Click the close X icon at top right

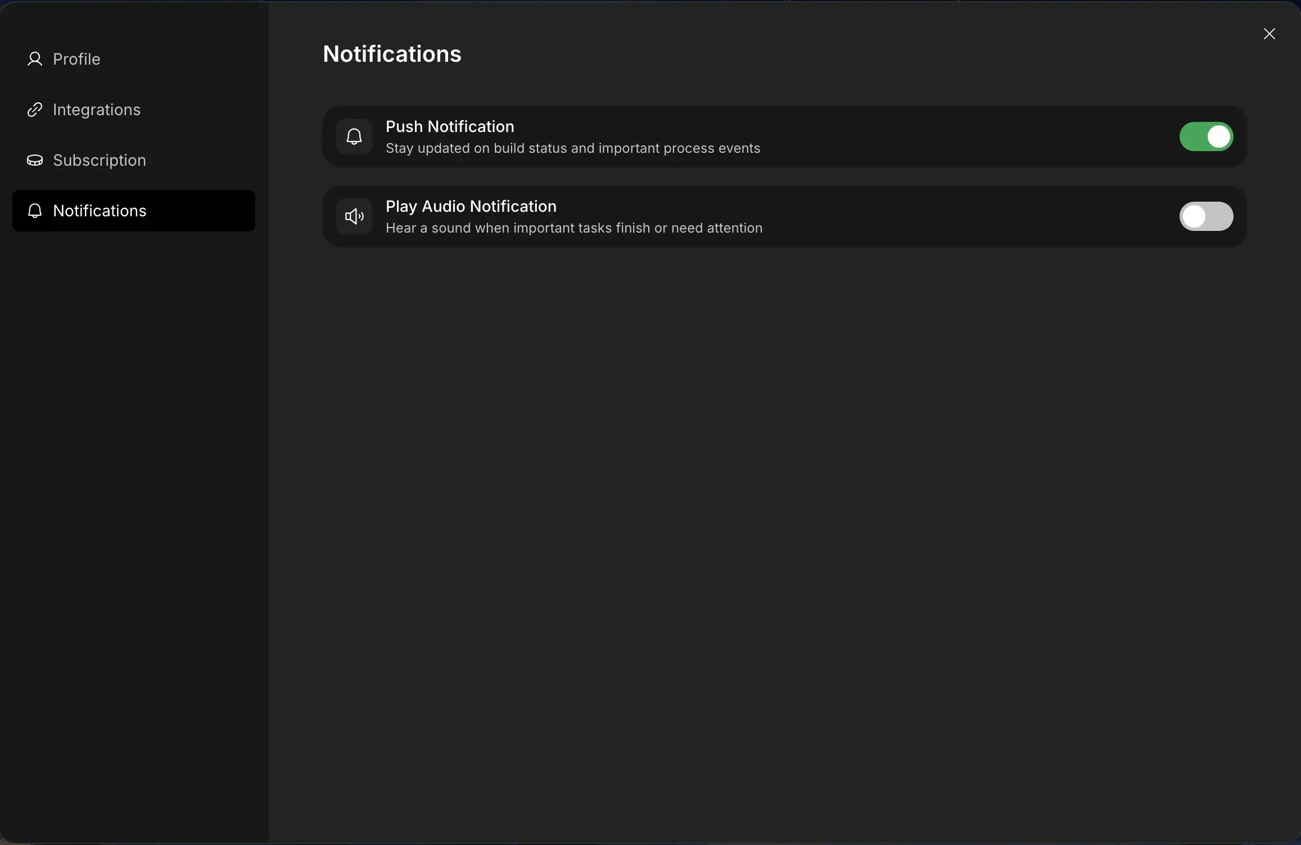click(1270, 34)
